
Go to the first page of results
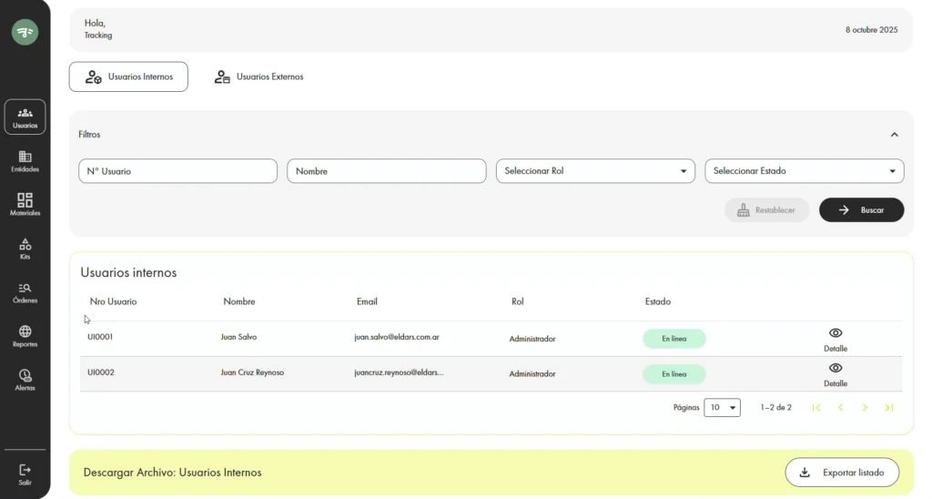pos(816,407)
